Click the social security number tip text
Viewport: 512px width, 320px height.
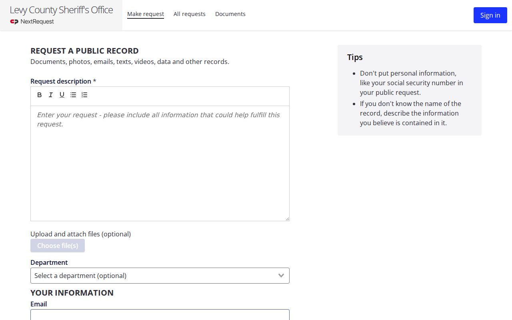[412, 83]
